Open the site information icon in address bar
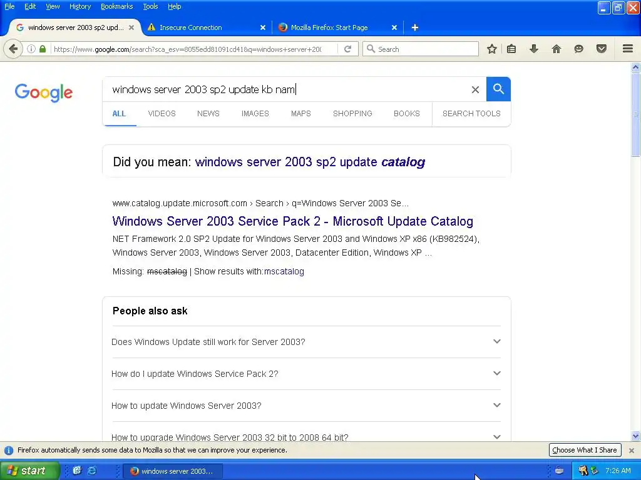 click(x=31, y=49)
